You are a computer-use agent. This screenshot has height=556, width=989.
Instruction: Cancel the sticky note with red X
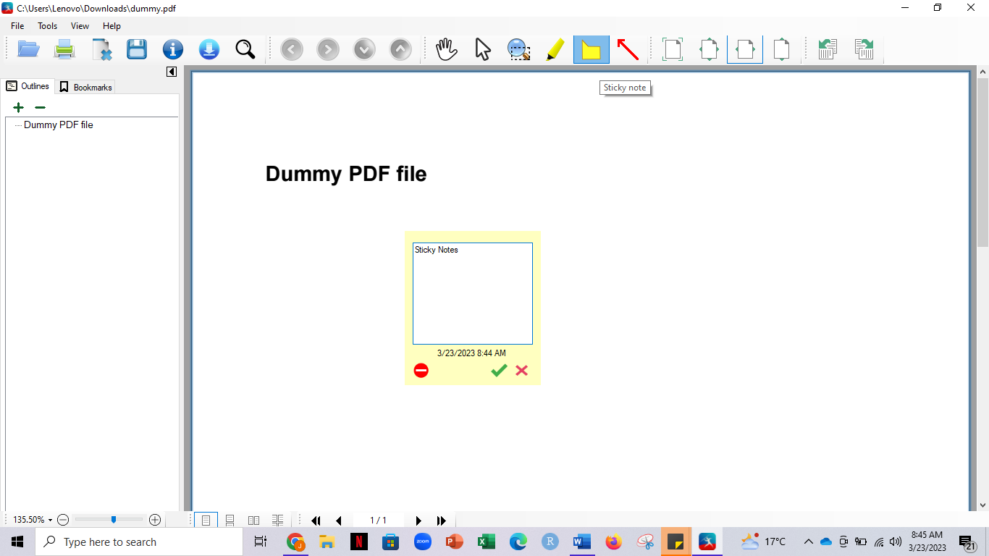pos(521,371)
